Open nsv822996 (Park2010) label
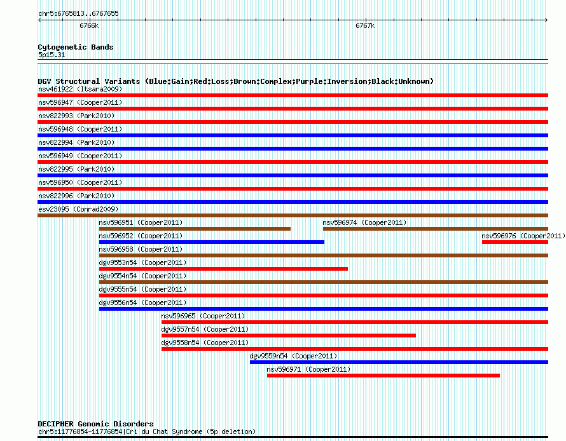 pos(76,196)
